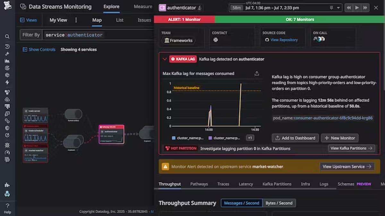Click Add to Dashboard for the lag chart
Viewport: 385px width, 216px height.
point(295,138)
